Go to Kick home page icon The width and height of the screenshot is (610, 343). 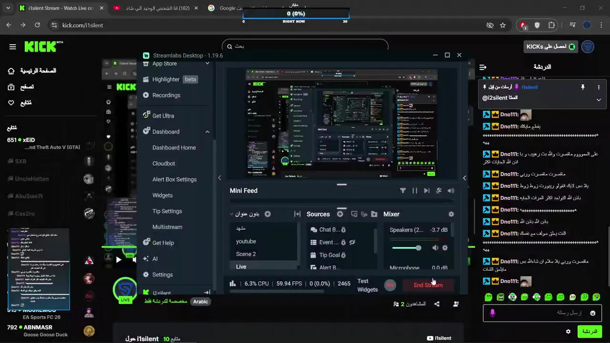[11, 71]
